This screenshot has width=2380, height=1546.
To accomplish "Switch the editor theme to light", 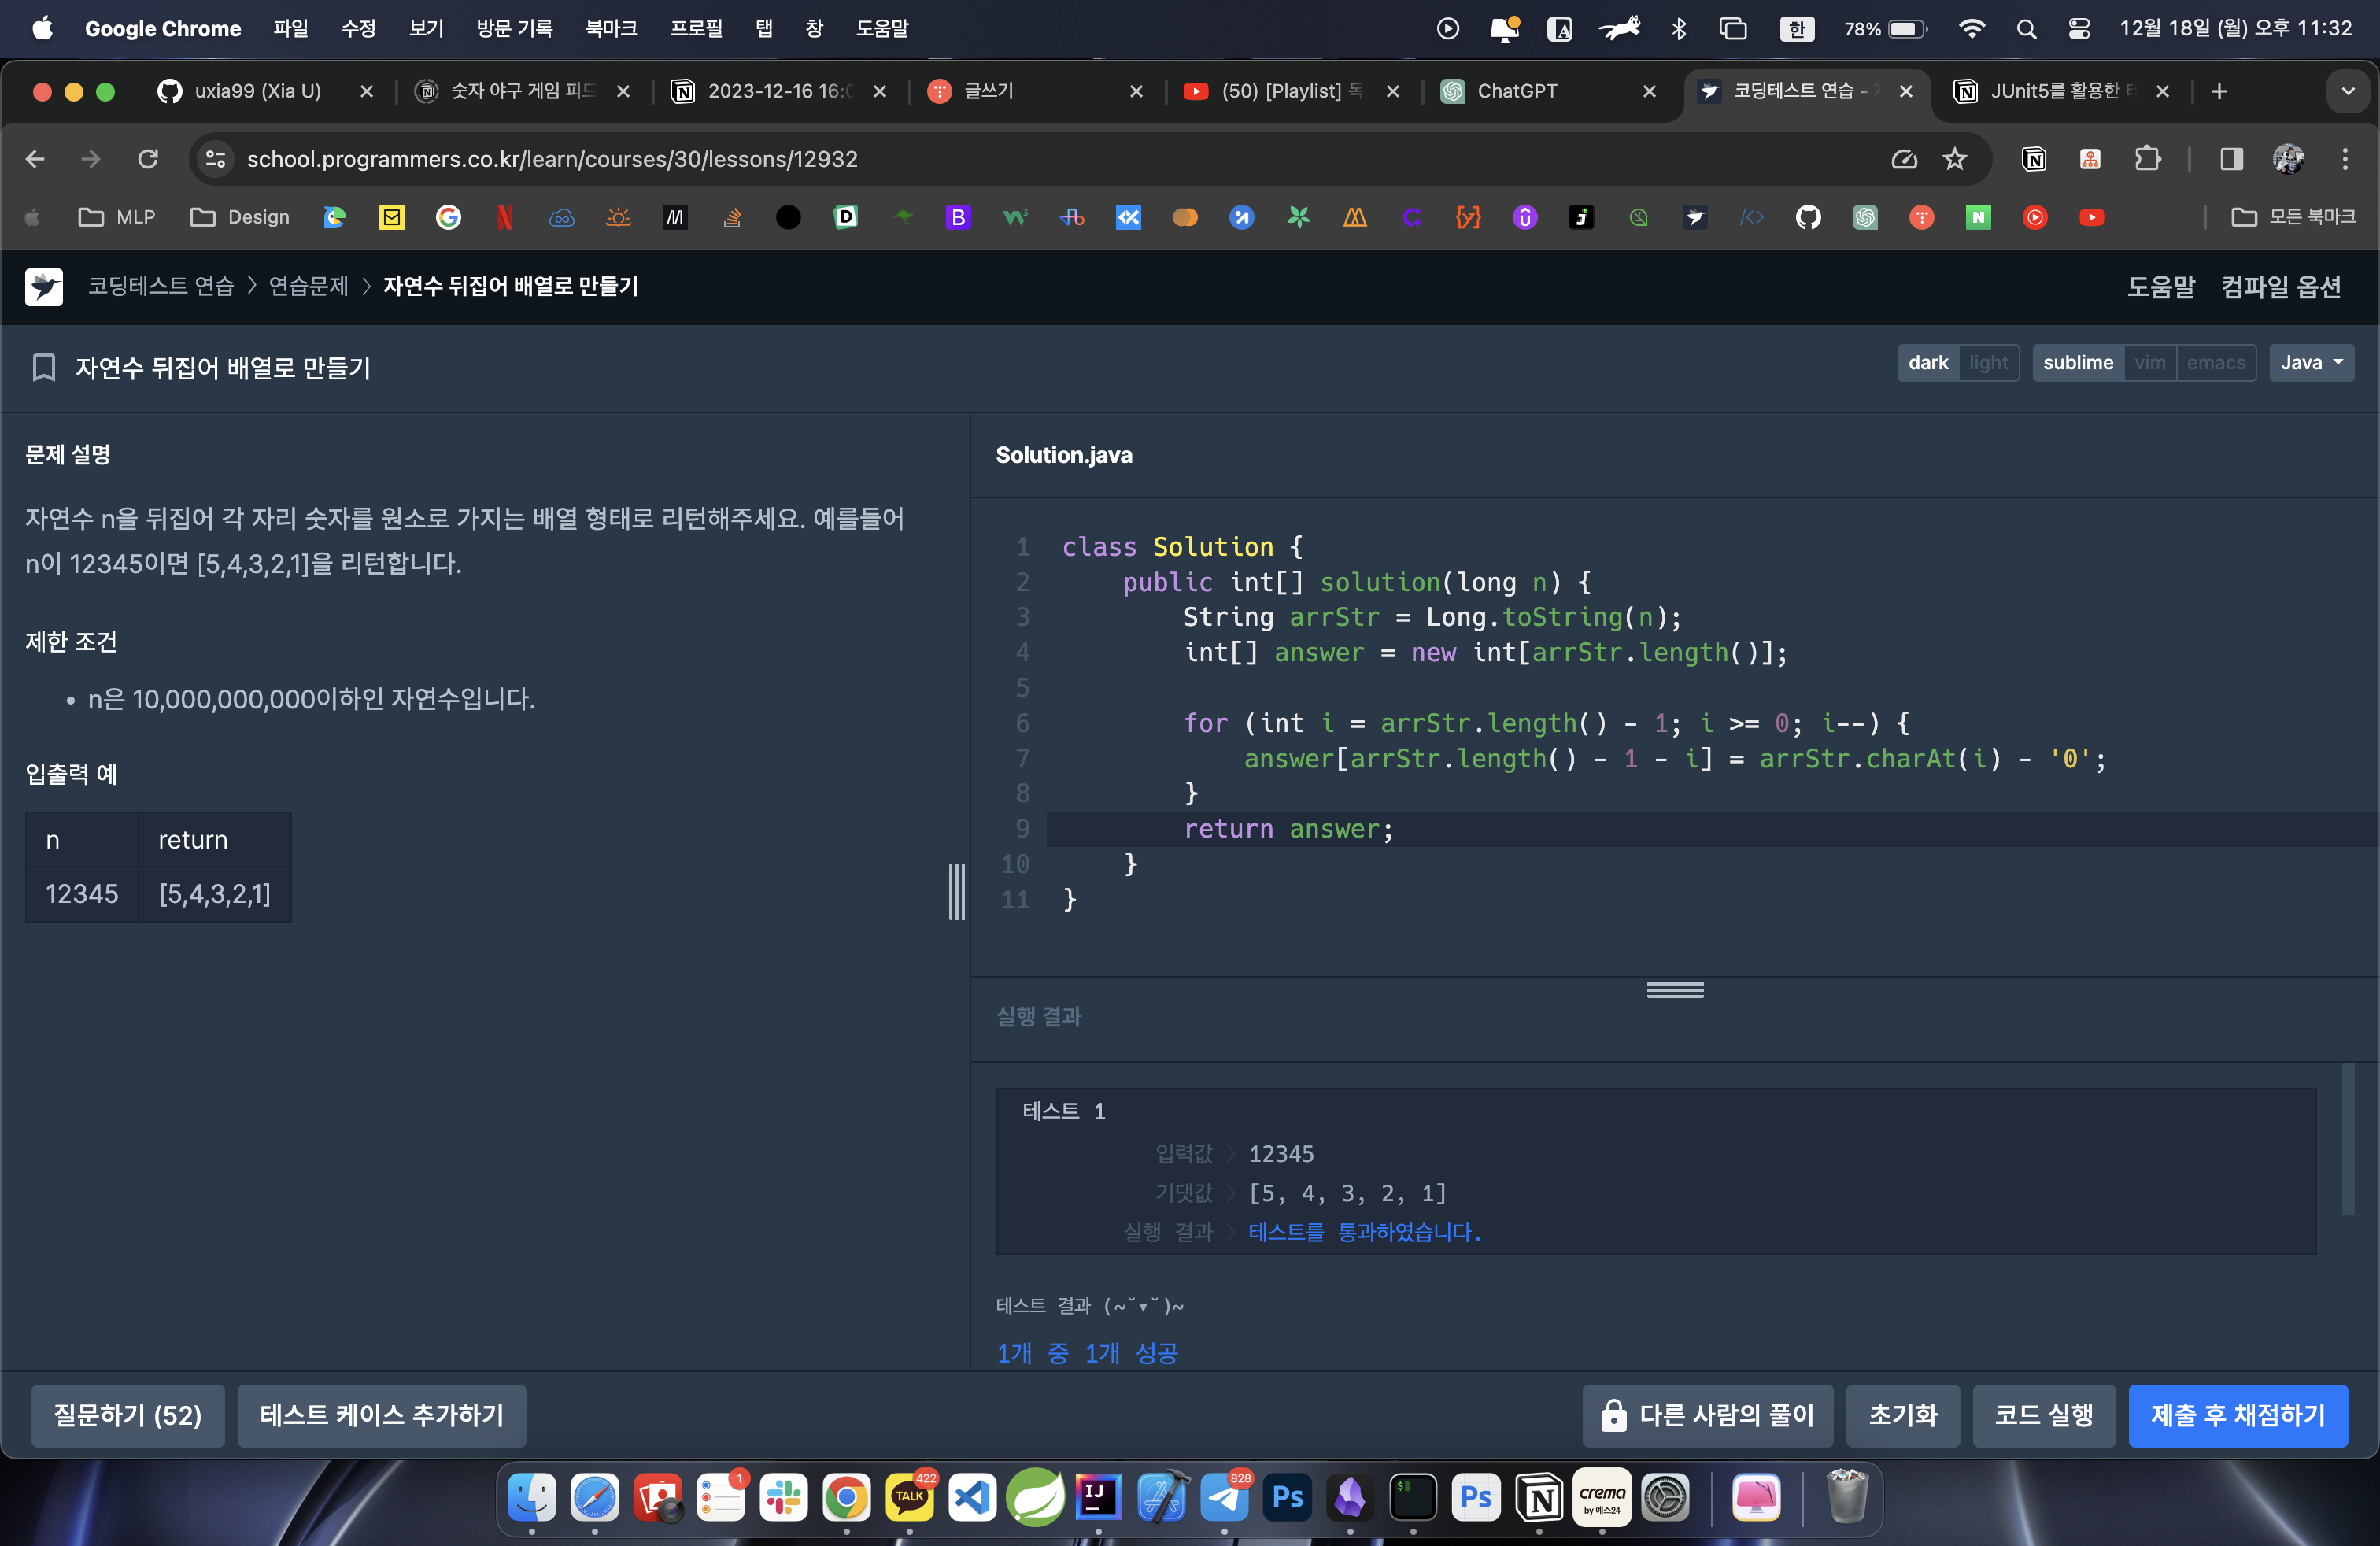I will pyautogui.click(x=1988, y=363).
